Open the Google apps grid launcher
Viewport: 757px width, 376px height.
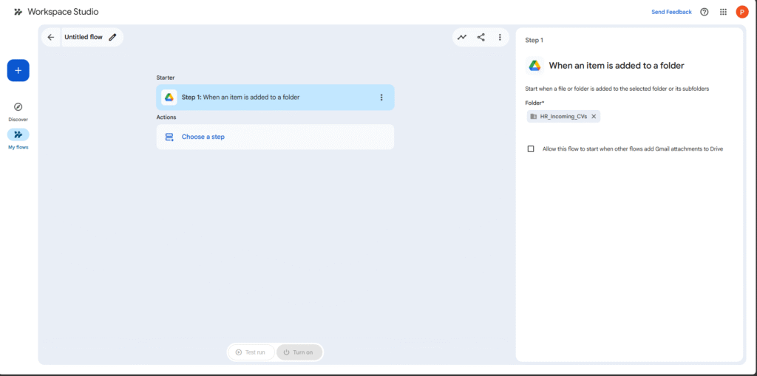[x=723, y=12]
